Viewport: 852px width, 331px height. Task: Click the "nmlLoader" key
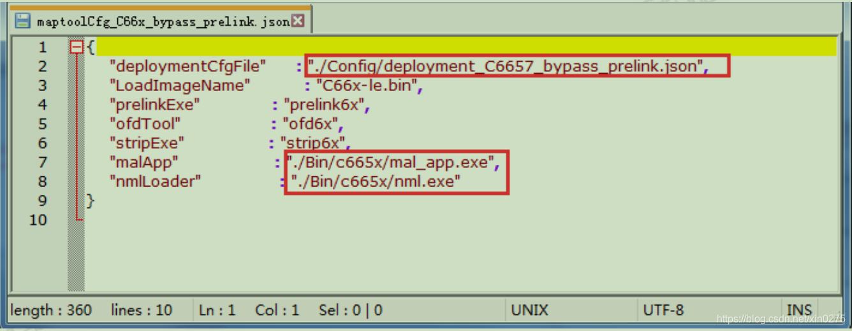[155, 181]
